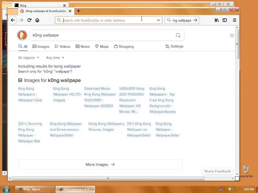Open King Kong Wallpaper - WallpaperSafari link
Screen dimensions: 258x193
(168, 129)
